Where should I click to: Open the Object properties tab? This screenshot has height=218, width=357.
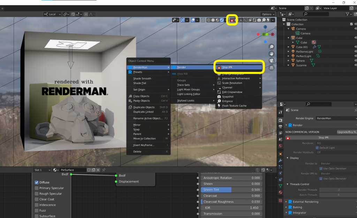281,154
